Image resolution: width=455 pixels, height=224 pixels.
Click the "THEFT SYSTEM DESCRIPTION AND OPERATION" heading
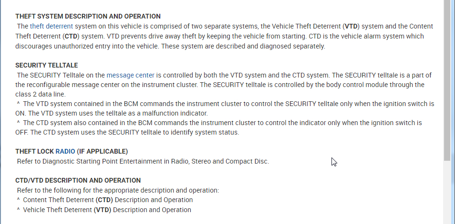[x=88, y=16]
